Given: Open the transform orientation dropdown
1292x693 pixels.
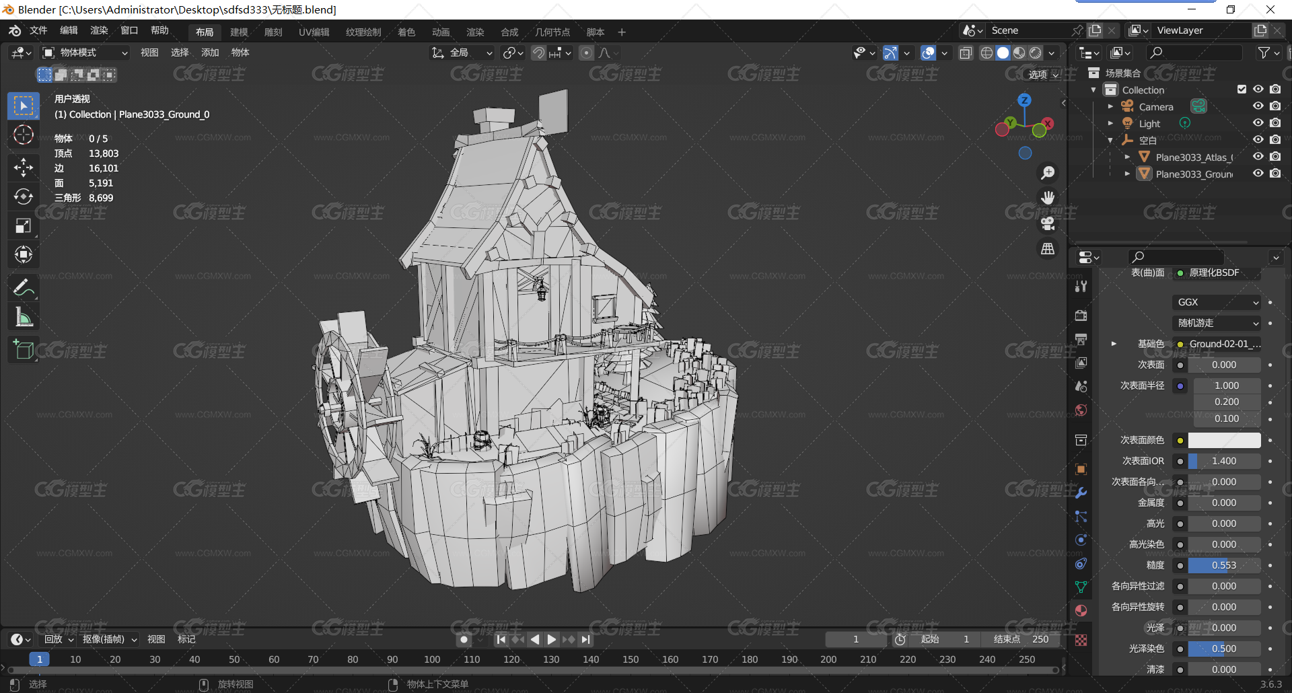Looking at the screenshot, I should coord(462,52).
